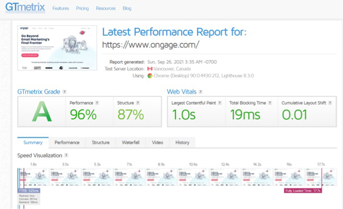Switch to the Performance tab
Viewport: 343px width, 209px height.
click(x=67, y=142)
